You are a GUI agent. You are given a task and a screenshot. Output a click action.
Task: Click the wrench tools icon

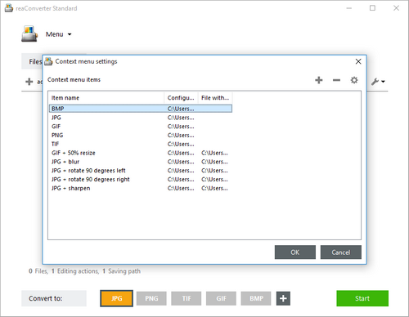(x=378, y=81)
